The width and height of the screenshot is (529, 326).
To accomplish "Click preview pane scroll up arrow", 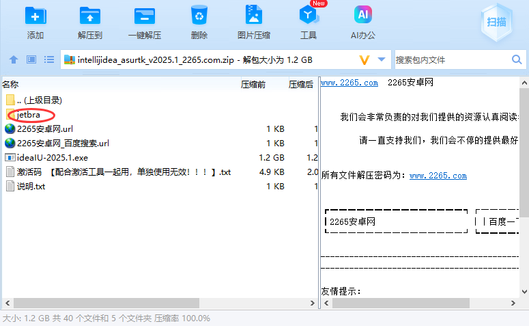I will 524,83.
